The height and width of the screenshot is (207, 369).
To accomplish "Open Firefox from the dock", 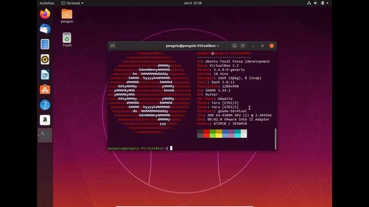I will click(x=45, y=14).
